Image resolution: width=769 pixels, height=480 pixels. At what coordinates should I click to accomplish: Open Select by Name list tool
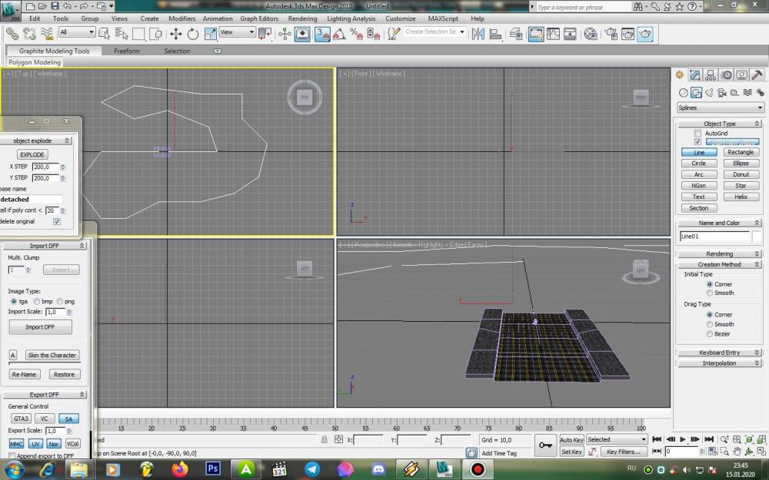point(122,34)
